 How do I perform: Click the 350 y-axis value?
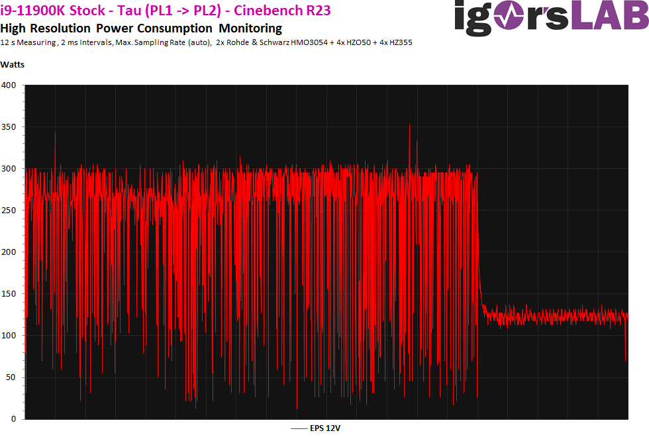tap(9, 127)
